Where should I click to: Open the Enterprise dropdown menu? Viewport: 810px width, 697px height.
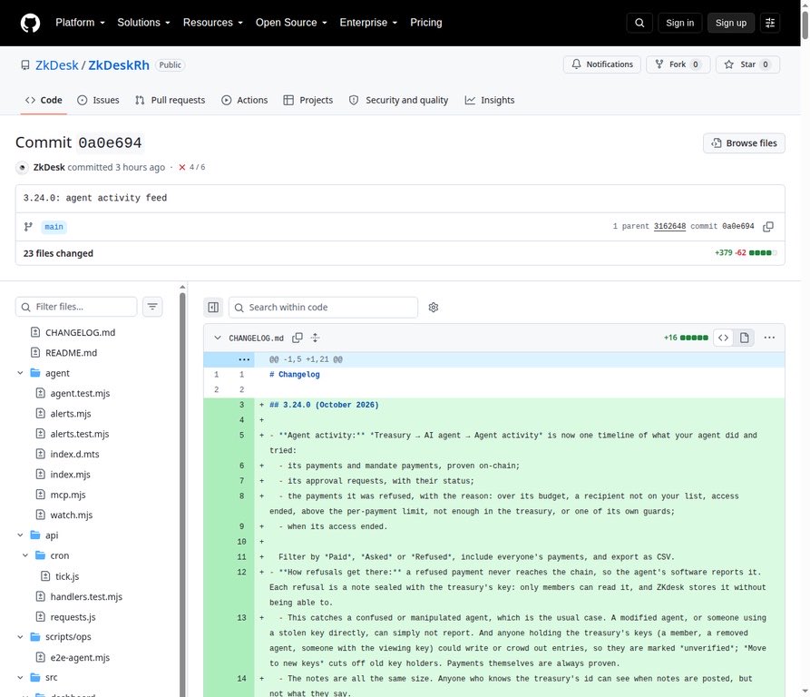pyautogui.click(x=368, y=23)
